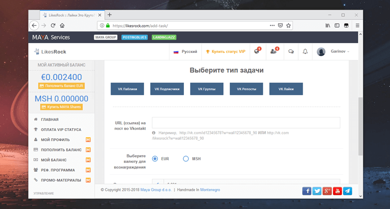This screenshot has width=390, height=209.
Task: Open chat messages icon
Action: point(291,52)
